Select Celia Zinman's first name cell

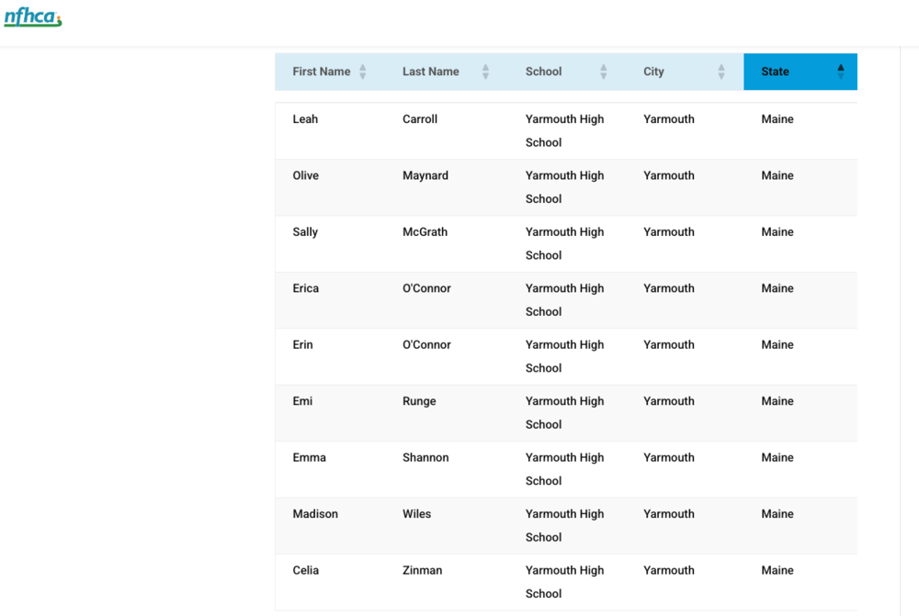[x=306, y=570]
